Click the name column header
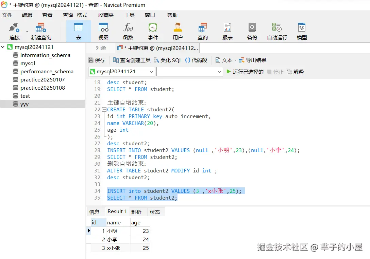370x259 pixels. coord(118,222)
